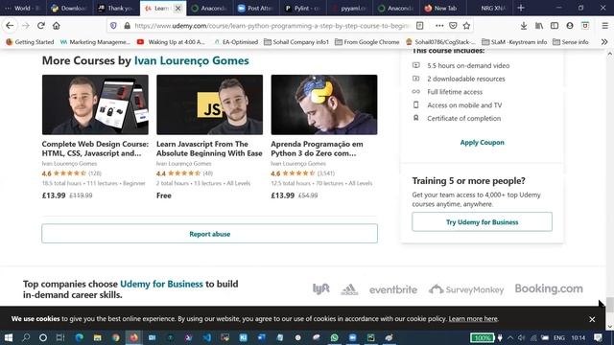Toggle reader view icon in address bar
614x345 pixels.
420,26
